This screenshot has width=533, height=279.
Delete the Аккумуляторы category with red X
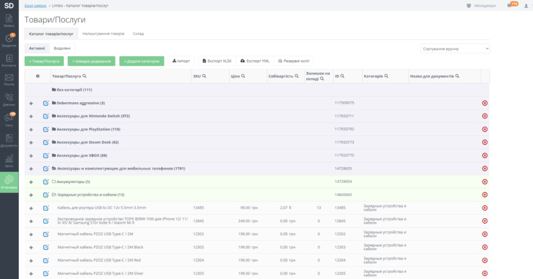485,182
